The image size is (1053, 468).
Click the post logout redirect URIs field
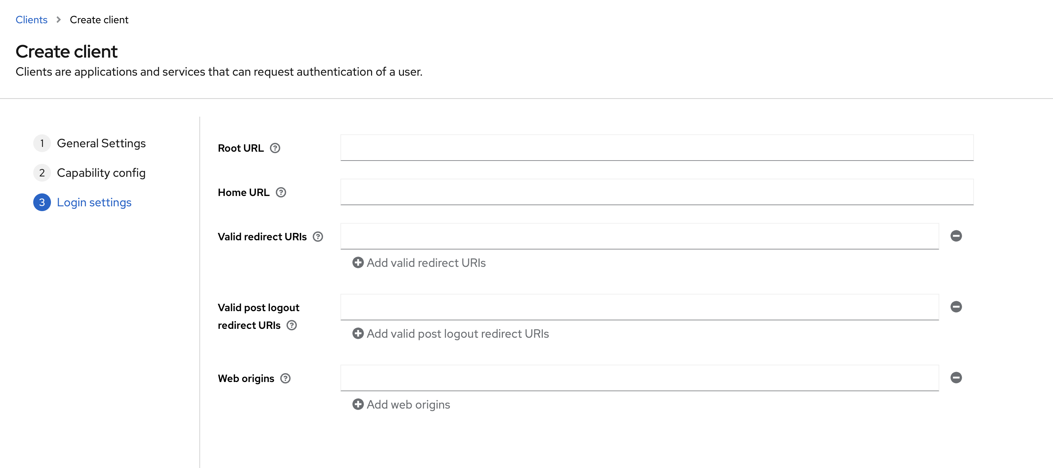[x=639, y=307]
